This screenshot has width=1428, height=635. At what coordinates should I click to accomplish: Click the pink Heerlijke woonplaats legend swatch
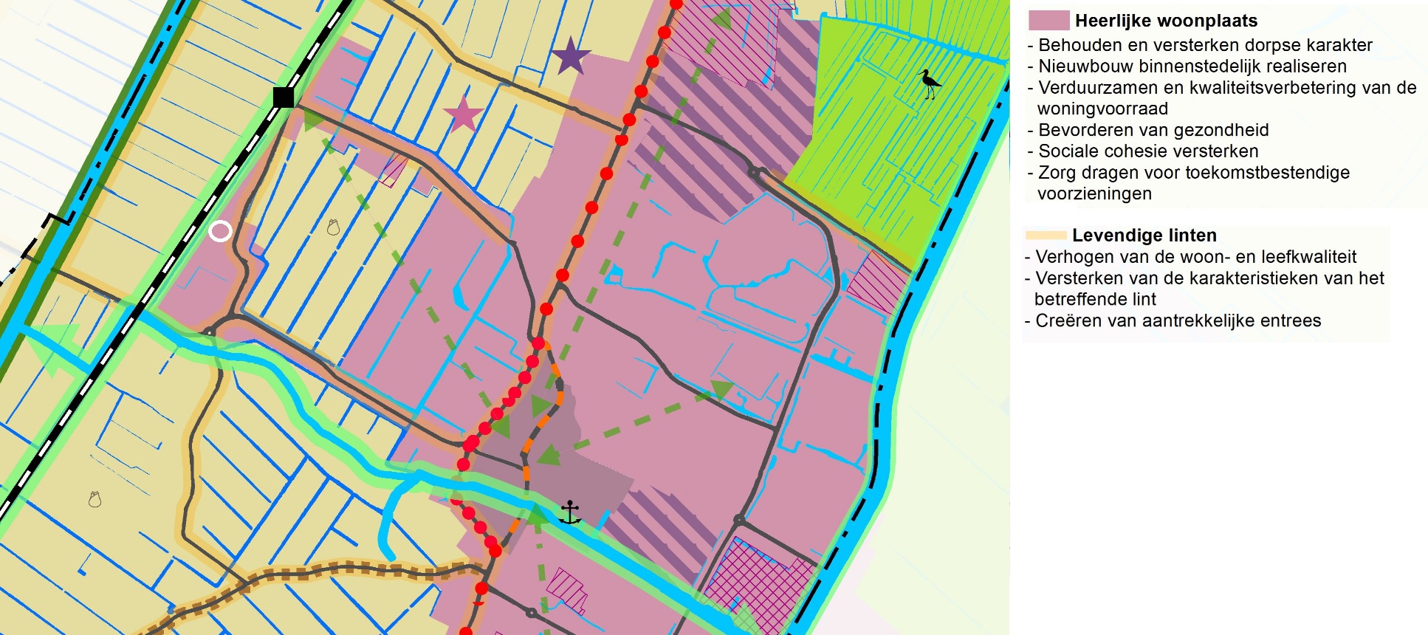pyautogui.click(x=1048, y=20)
